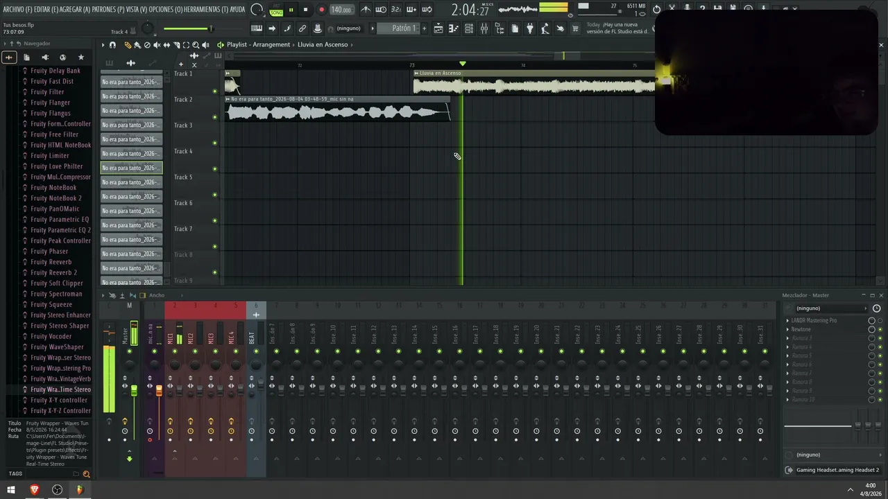
Task: Open the Playlist options menu arrow
Action: pos(103,45)
